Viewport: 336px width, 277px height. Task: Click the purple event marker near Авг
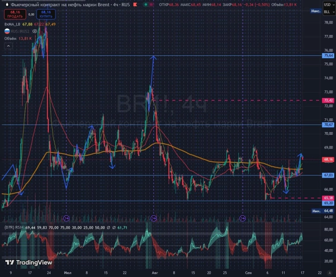[153, 218]
